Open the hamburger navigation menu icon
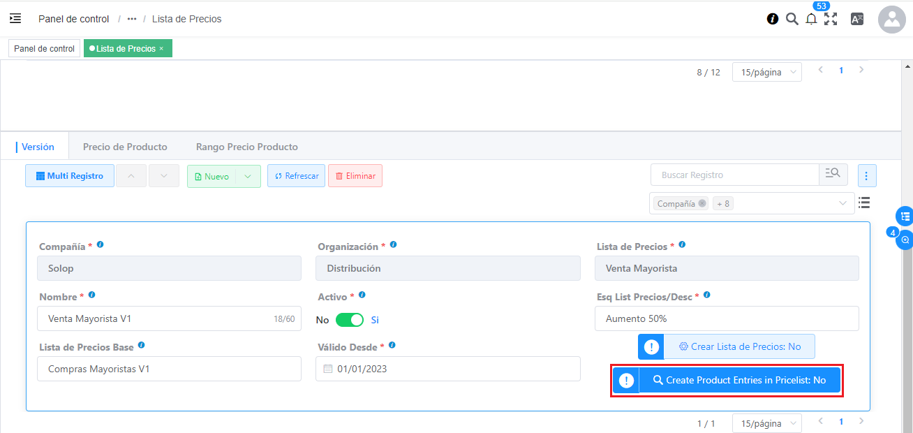Image resolution: width=913 pixels, height=433 pixels. (x=15, y=19)
